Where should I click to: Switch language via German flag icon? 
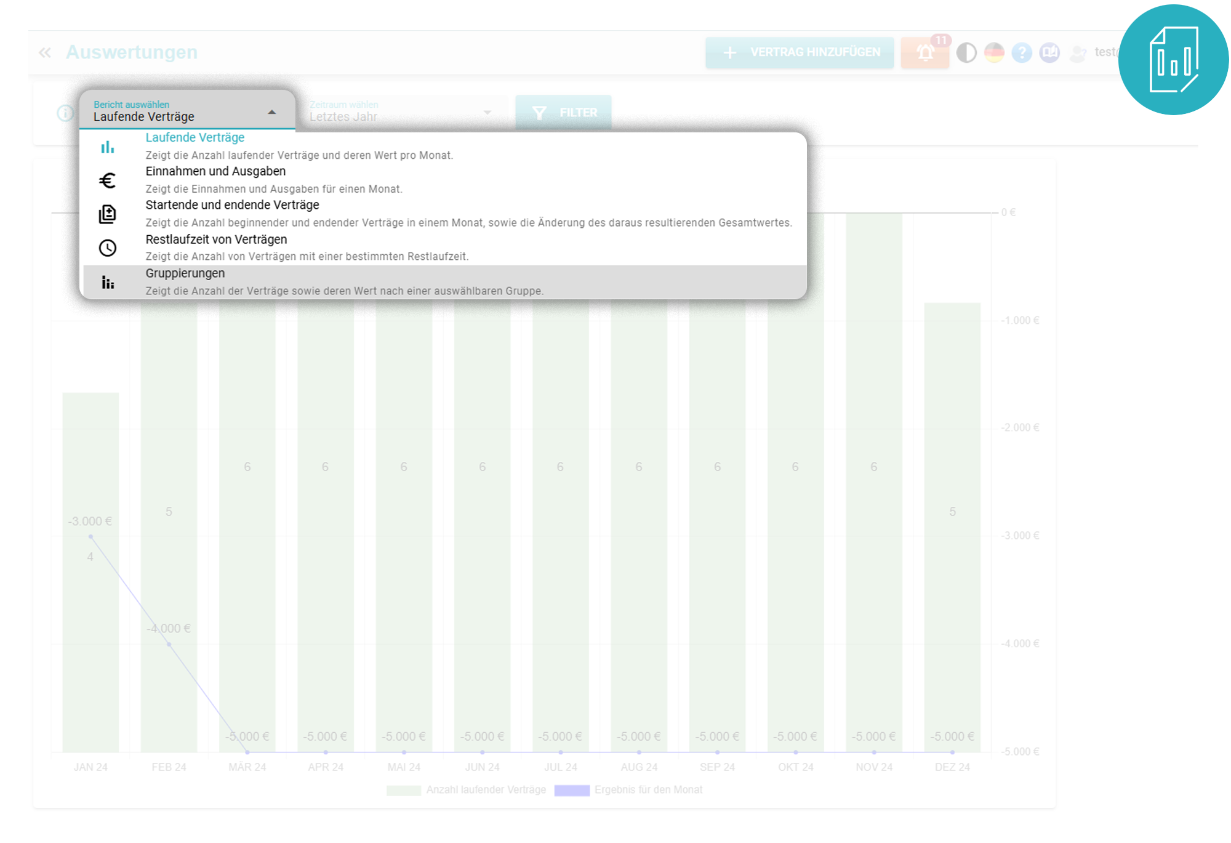click(x=994, y=52)
